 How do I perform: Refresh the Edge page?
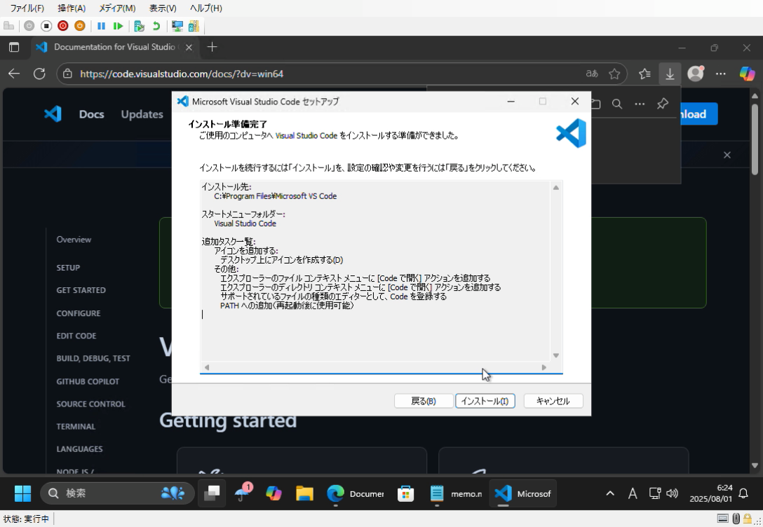click(39, 74)
